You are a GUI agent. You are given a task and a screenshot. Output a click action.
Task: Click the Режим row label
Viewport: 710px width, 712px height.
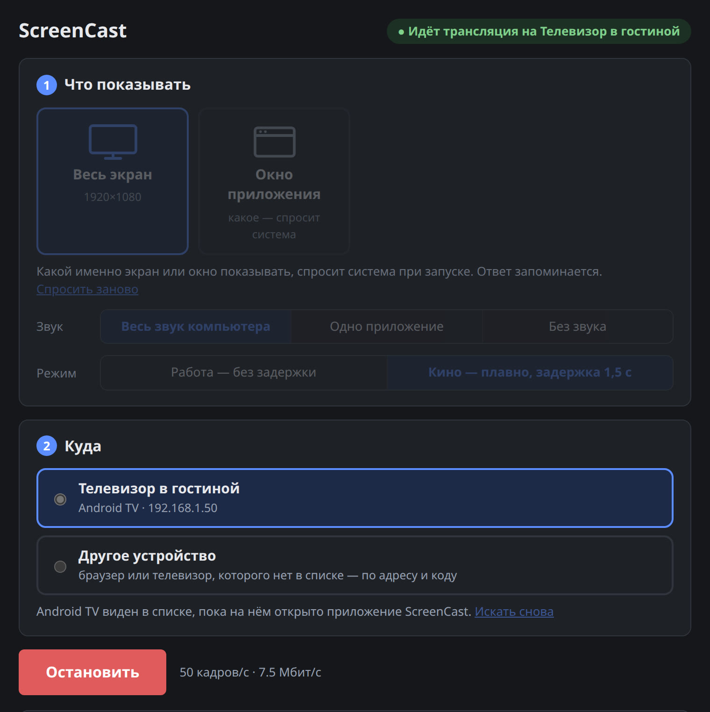(57, 373)
